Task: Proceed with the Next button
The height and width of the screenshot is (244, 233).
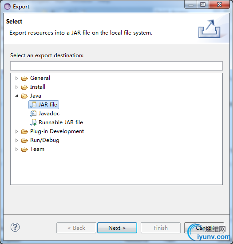Action: 117,228
